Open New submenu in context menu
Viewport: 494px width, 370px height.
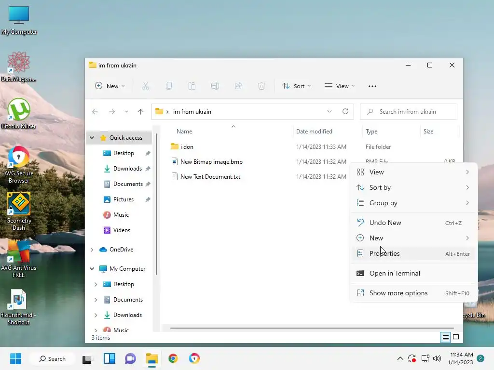coord(413,238)
